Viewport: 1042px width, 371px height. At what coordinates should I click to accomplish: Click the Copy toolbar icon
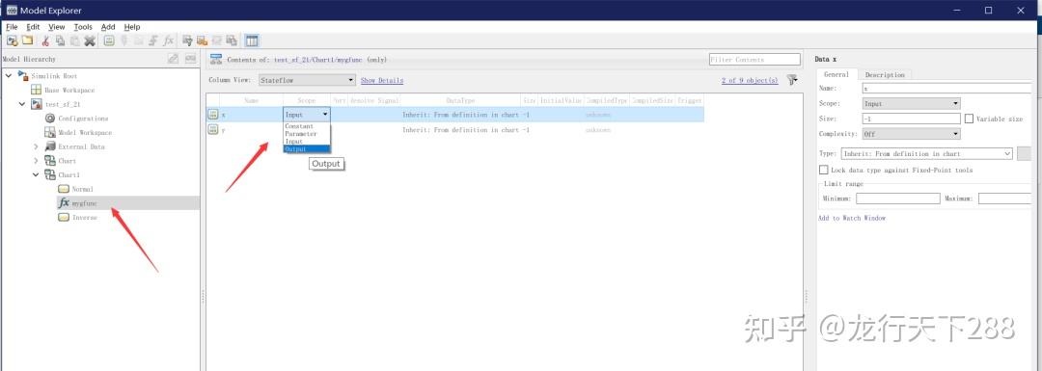[x=60, y=41]
